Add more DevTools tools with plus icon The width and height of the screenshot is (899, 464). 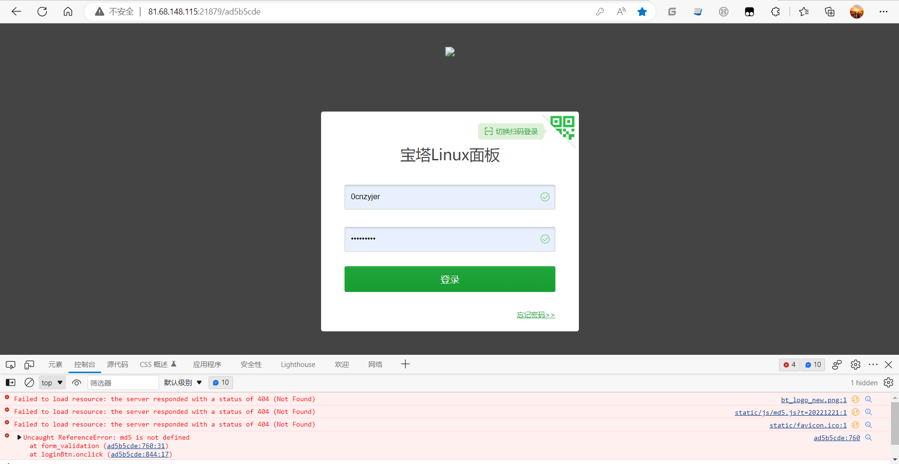[405, 364]
